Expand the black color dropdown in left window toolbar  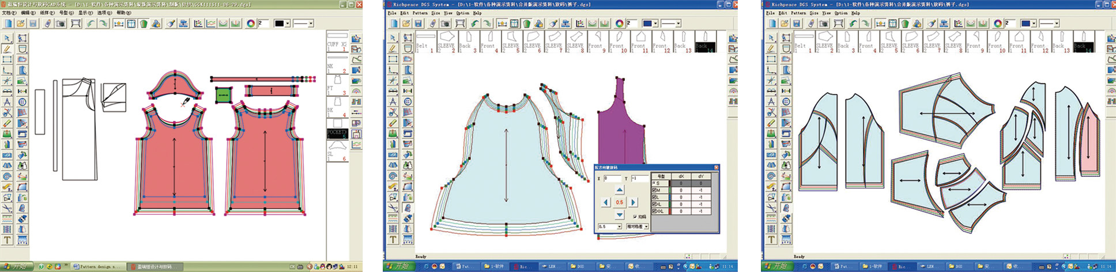click(288, 24)
